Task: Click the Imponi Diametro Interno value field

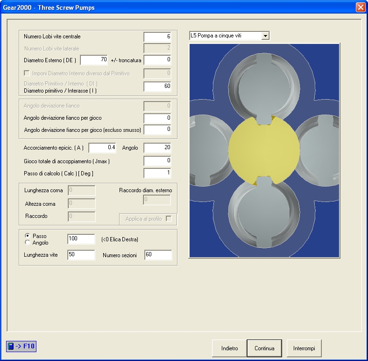Action: (157, 73)
